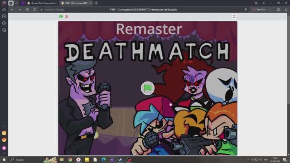290x163 pixels.
Task: Stop the project with red stop icon
Action: tap(67, 16)
